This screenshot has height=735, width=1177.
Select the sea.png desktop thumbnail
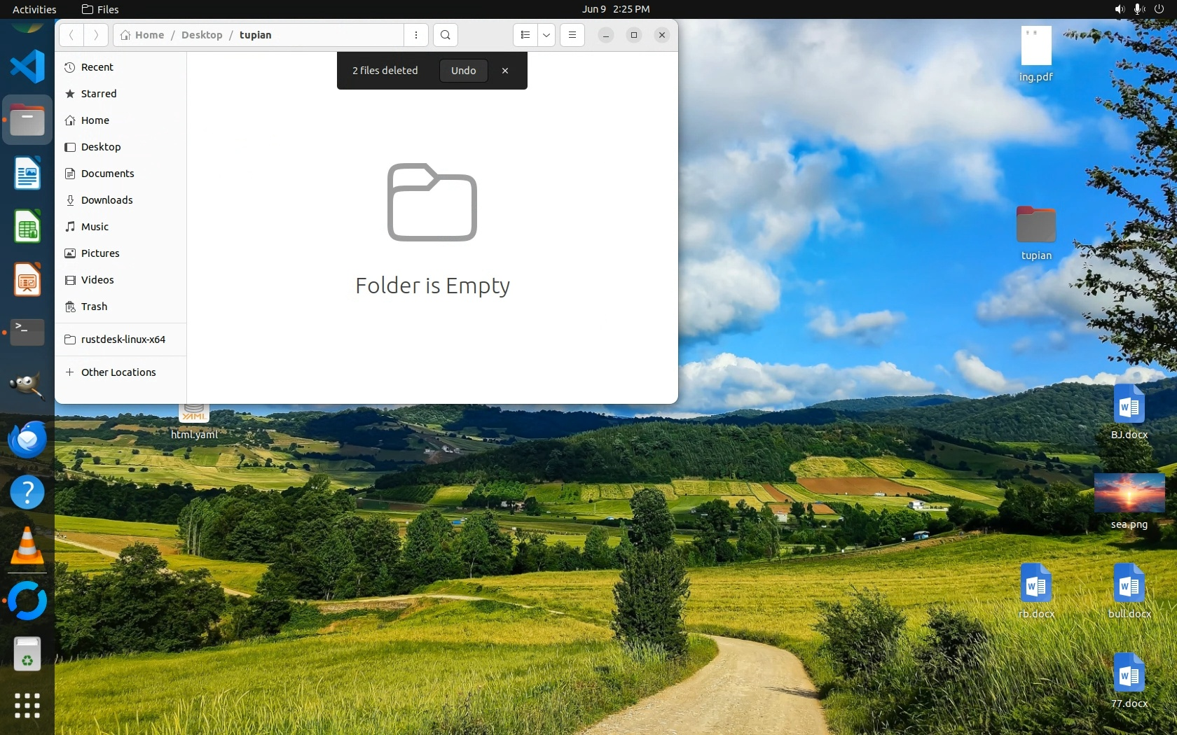[1129, 493]
